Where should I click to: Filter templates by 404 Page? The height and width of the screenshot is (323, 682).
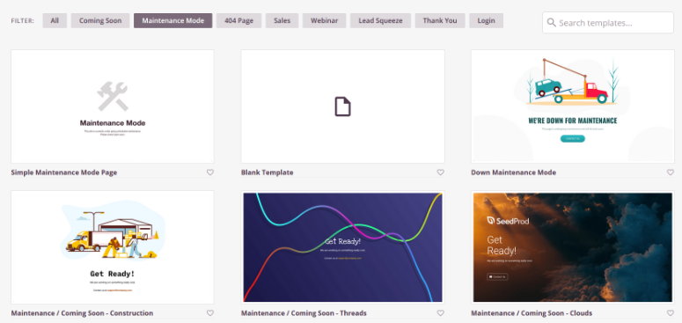point(239,21)
